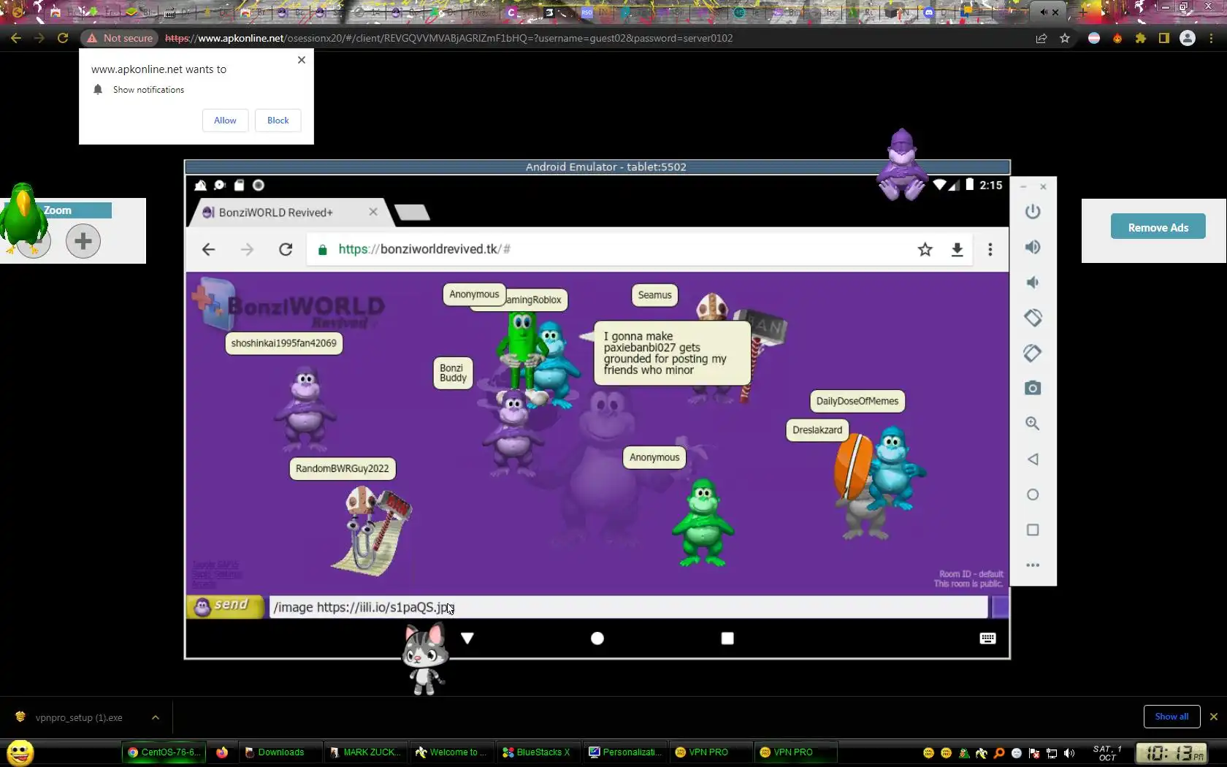Bookmark the page with Android Chrome star
1227x767 pixels.
pyautogui.click(x=925, y=250)
